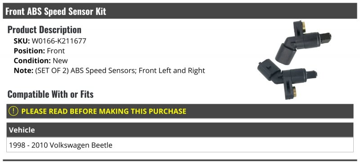Click the word Front after Position
Screen dimensions: 360x164
56,51
